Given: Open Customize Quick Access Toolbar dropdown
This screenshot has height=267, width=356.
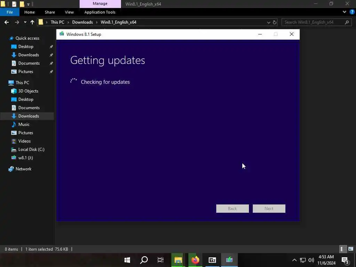Looking at the screenshot, I should coord(28,4).
